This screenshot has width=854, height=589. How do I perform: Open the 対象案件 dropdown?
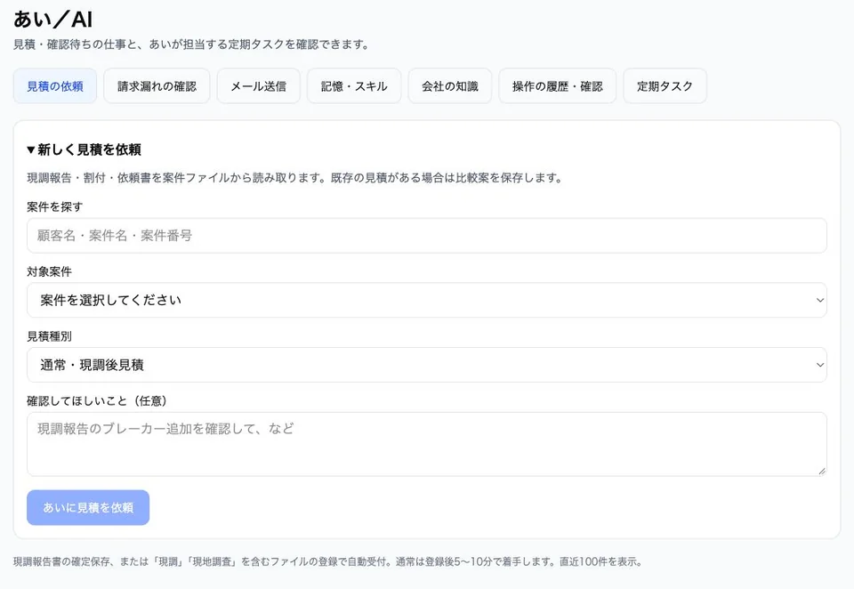427,300
